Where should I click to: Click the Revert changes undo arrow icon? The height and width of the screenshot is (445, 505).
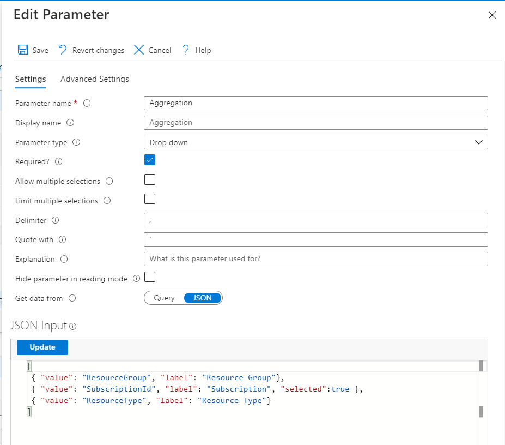63,50
